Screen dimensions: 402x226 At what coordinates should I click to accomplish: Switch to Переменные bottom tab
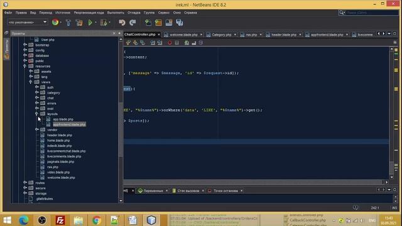click(153, 191)
